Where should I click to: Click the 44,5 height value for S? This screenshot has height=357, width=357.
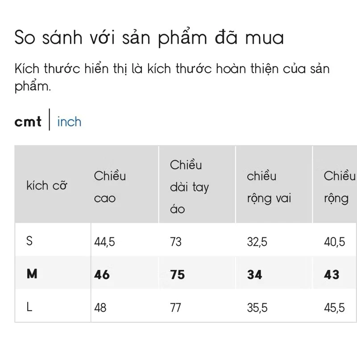pyautogui.click(x=105, y=242)
